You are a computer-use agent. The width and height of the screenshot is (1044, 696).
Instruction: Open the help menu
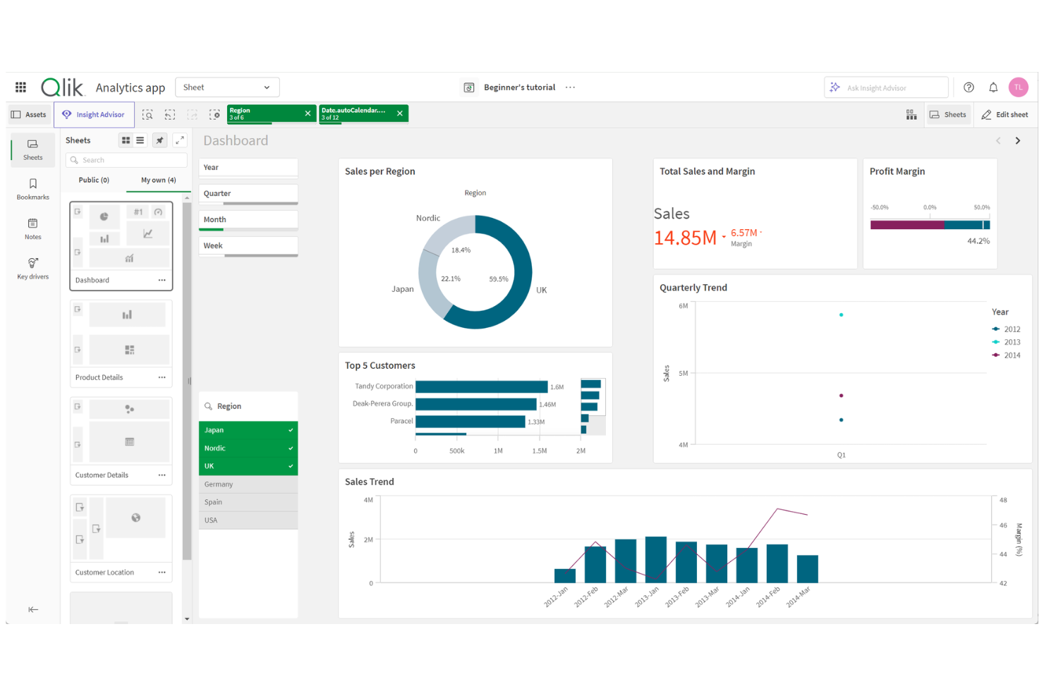(969, 87)
